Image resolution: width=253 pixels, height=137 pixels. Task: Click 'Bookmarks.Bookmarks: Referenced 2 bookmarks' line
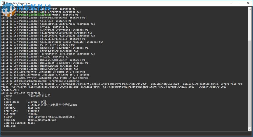point(40,81)
